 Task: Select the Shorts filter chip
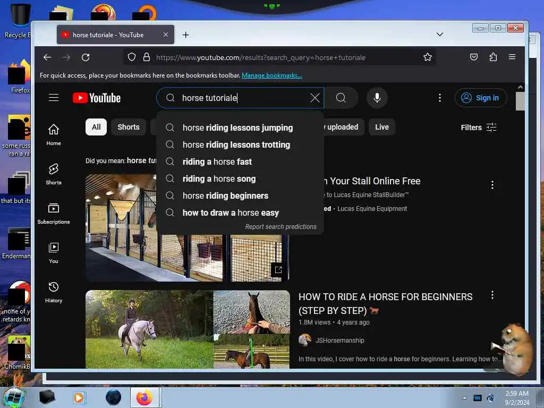pos(129,127)
